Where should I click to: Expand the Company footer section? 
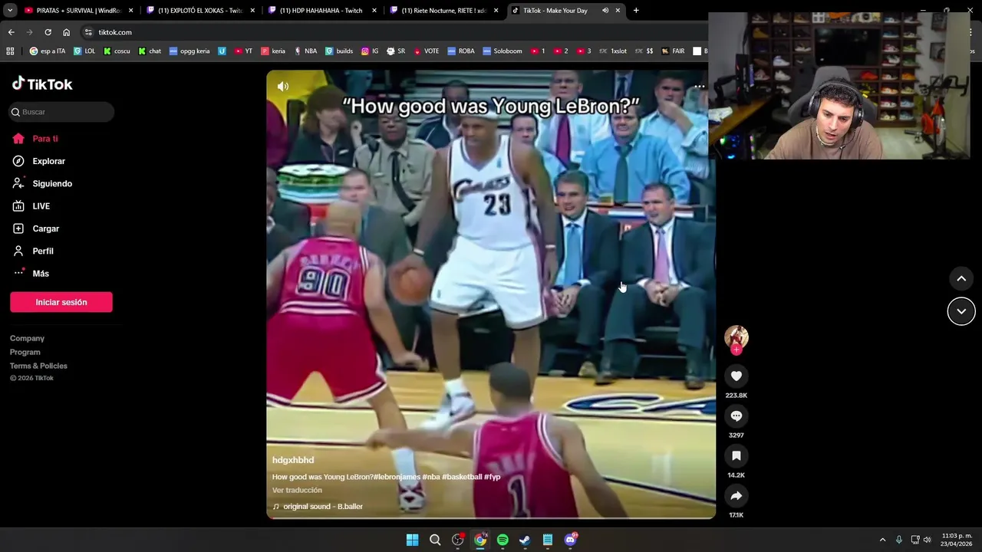27,338
